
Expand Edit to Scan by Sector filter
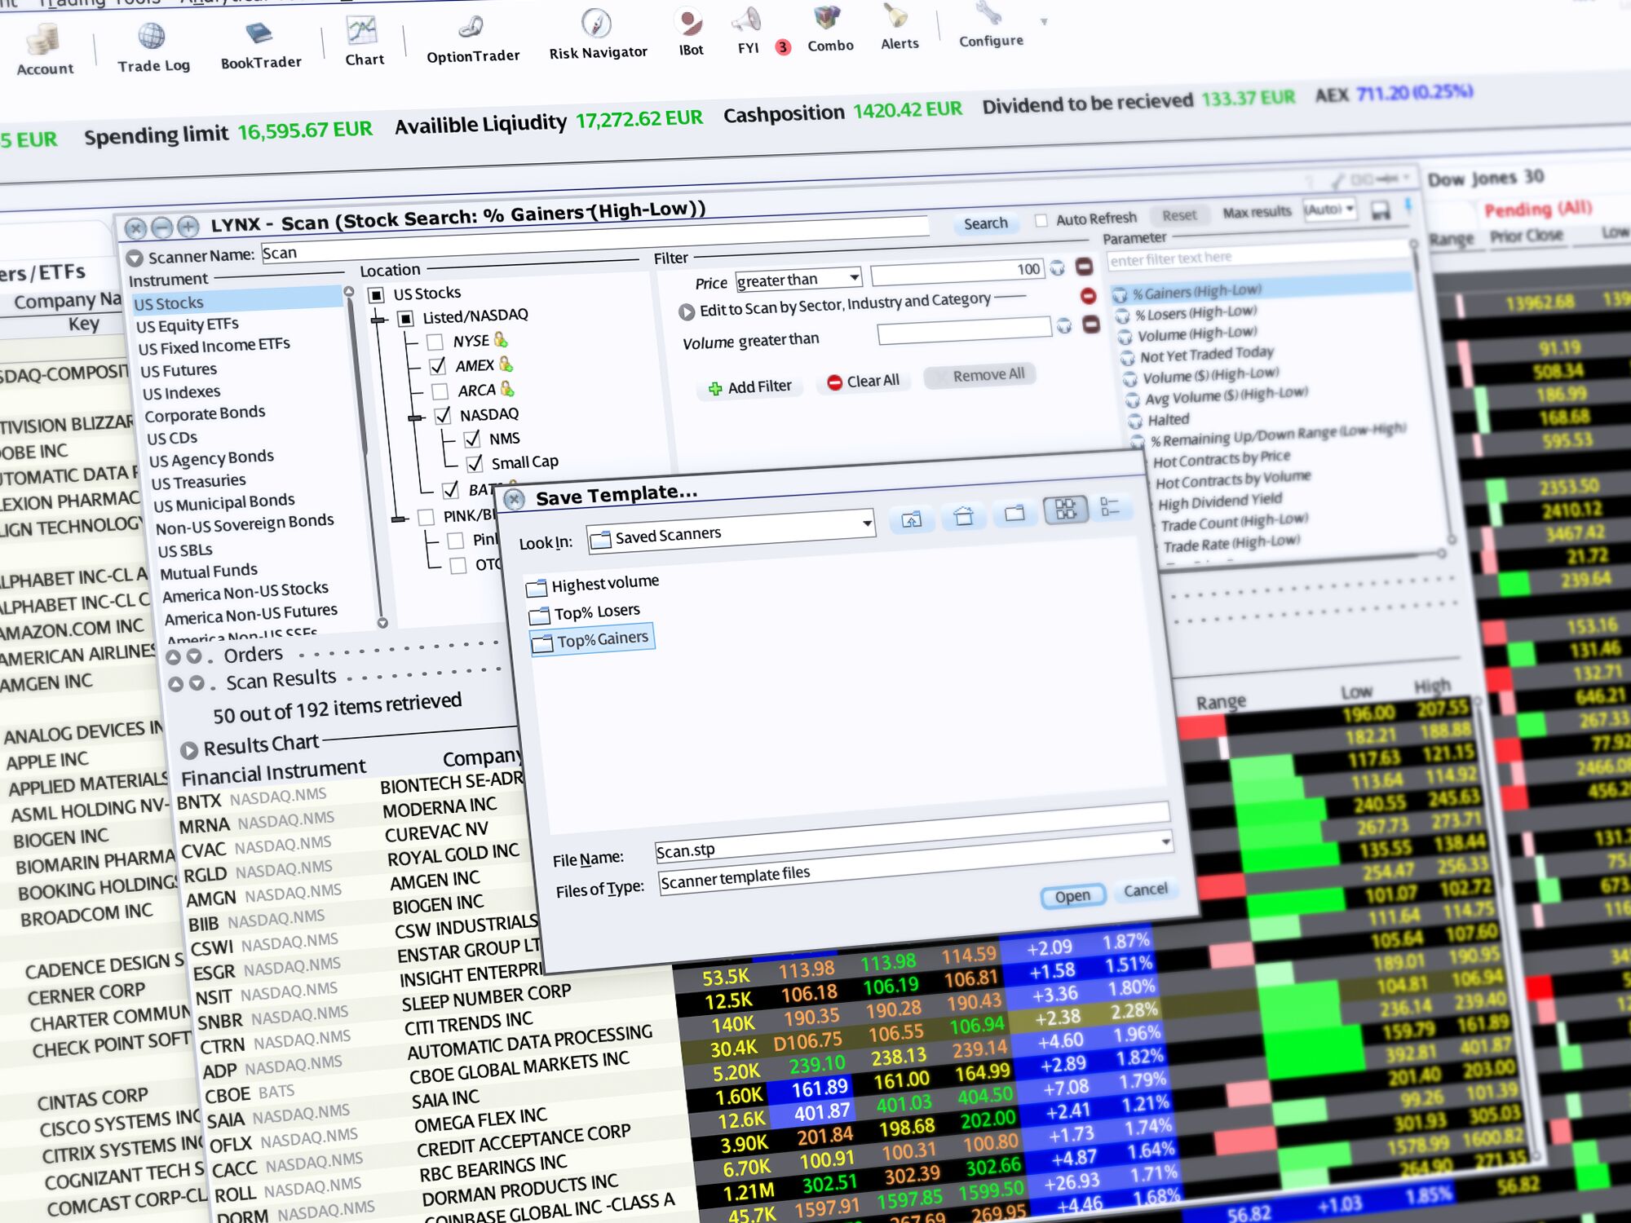pyautogui.click(x=686, y=311)
